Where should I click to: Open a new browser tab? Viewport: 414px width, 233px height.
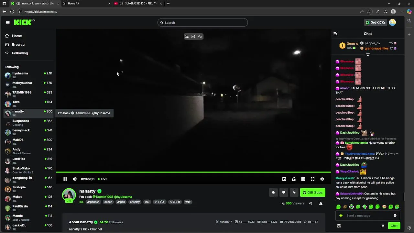coord(168,4)
